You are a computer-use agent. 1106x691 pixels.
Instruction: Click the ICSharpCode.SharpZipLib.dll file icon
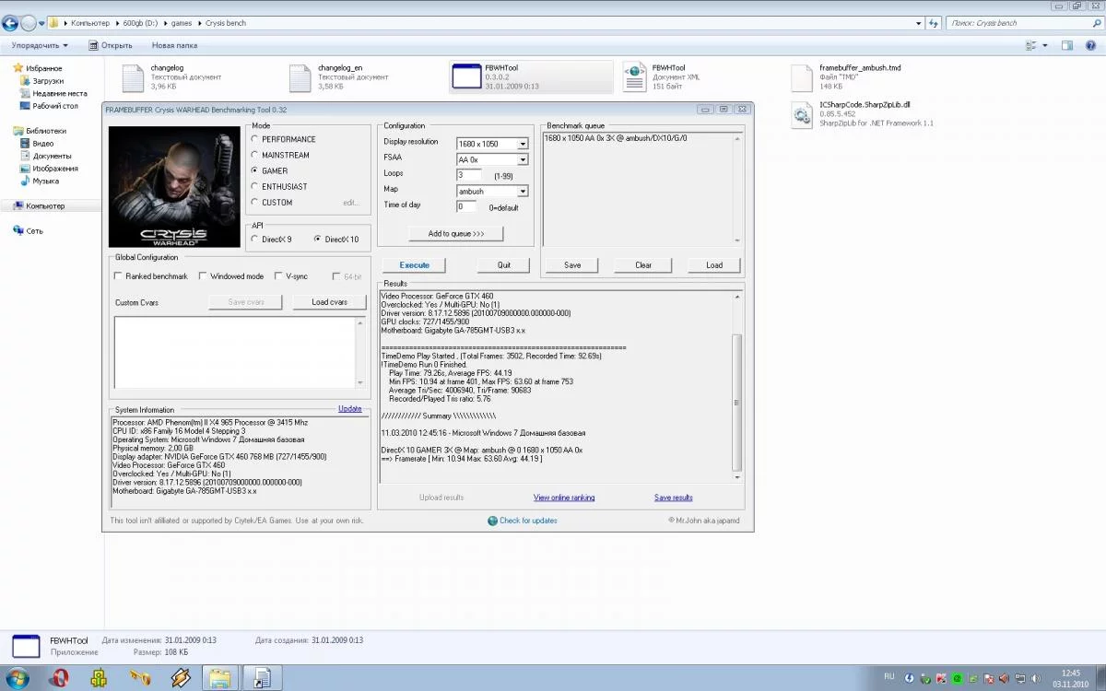coord(801,114)
